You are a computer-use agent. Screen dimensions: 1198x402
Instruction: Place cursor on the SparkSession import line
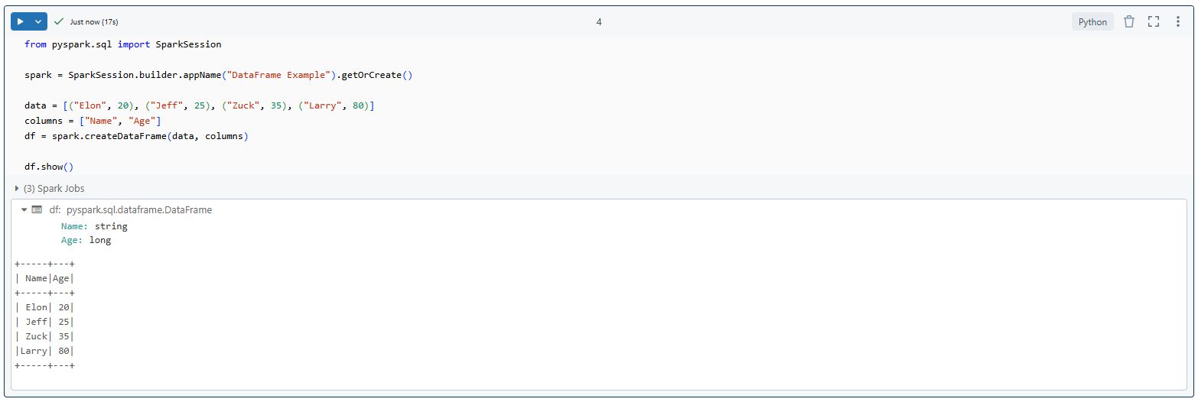[x=122, y=44]
